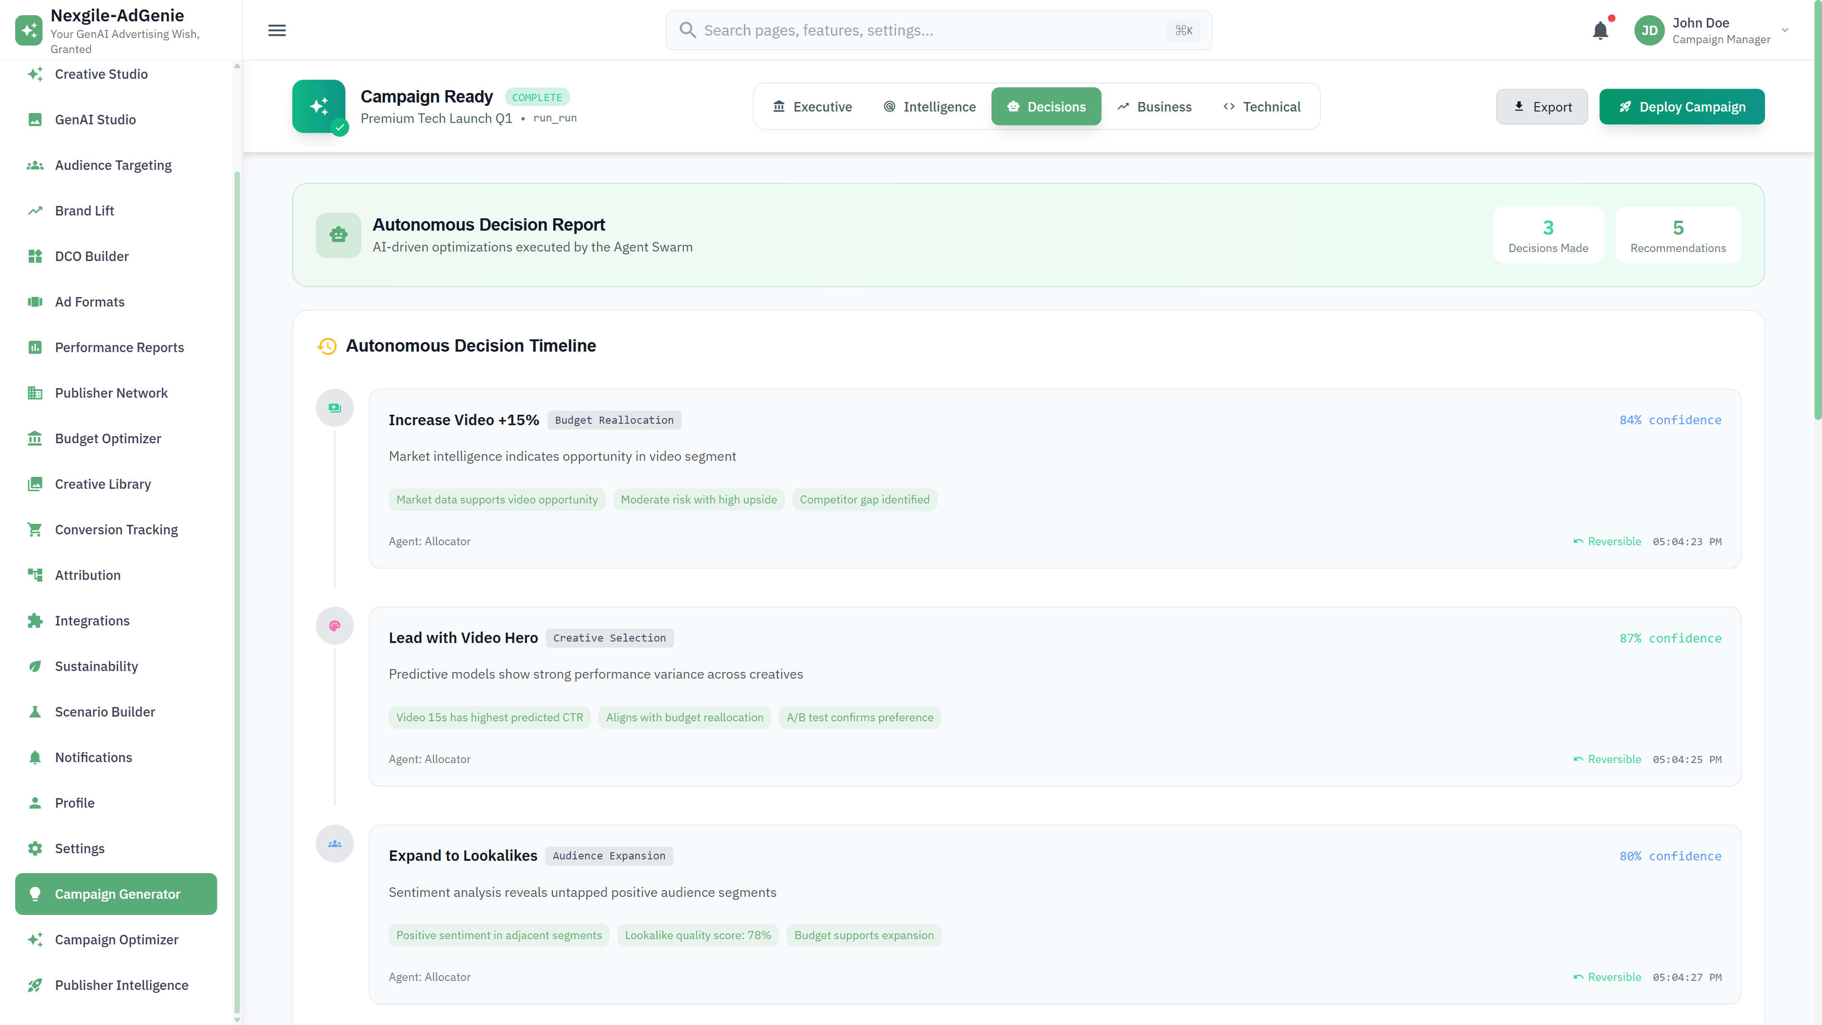Click the hamburger menu icon

pos(277,30)
